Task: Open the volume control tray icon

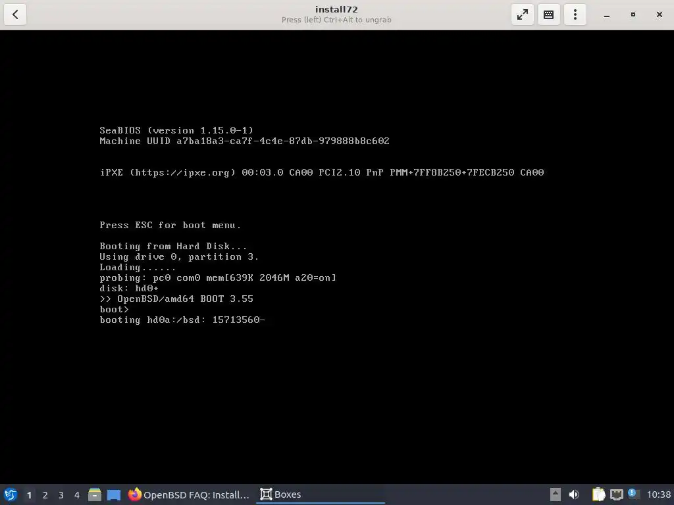Action: (574, 494)
